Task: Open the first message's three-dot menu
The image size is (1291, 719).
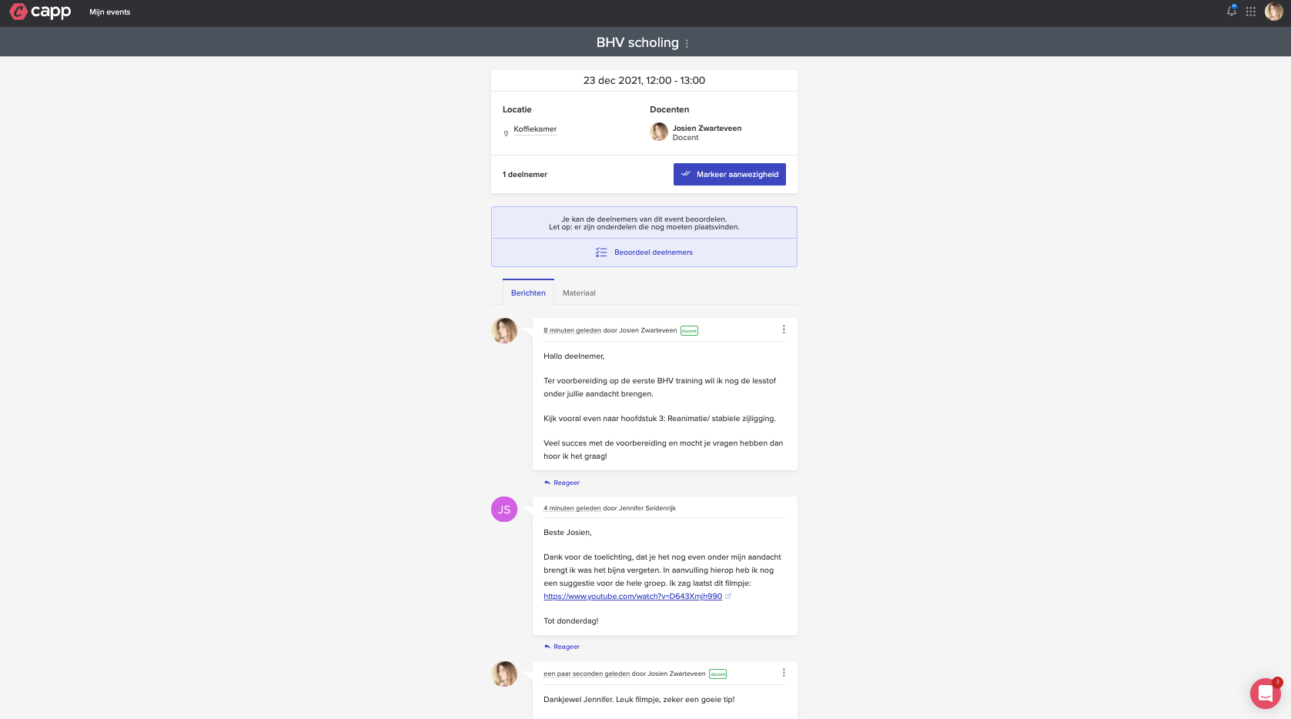Action: point(784,329)
